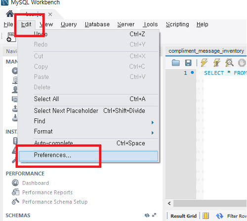Open the File menu
Viewport: 247px width, 221px height.
(x=8, y=24)
